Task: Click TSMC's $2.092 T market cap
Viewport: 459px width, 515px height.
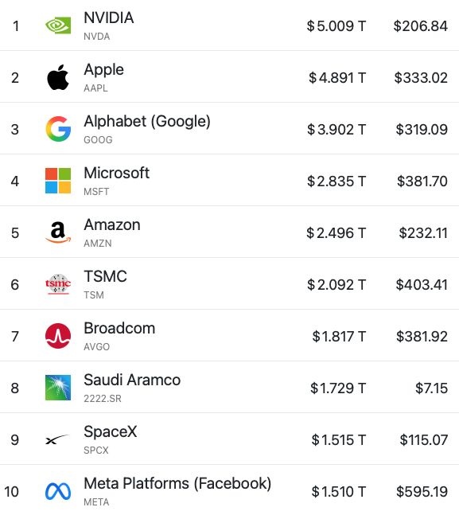Action: 336,285
